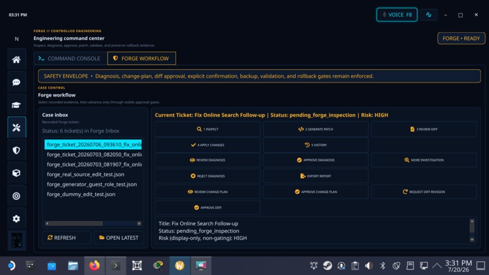
Task: Click the activity waveform icon near Voice
Action: (x=428, y=15)
